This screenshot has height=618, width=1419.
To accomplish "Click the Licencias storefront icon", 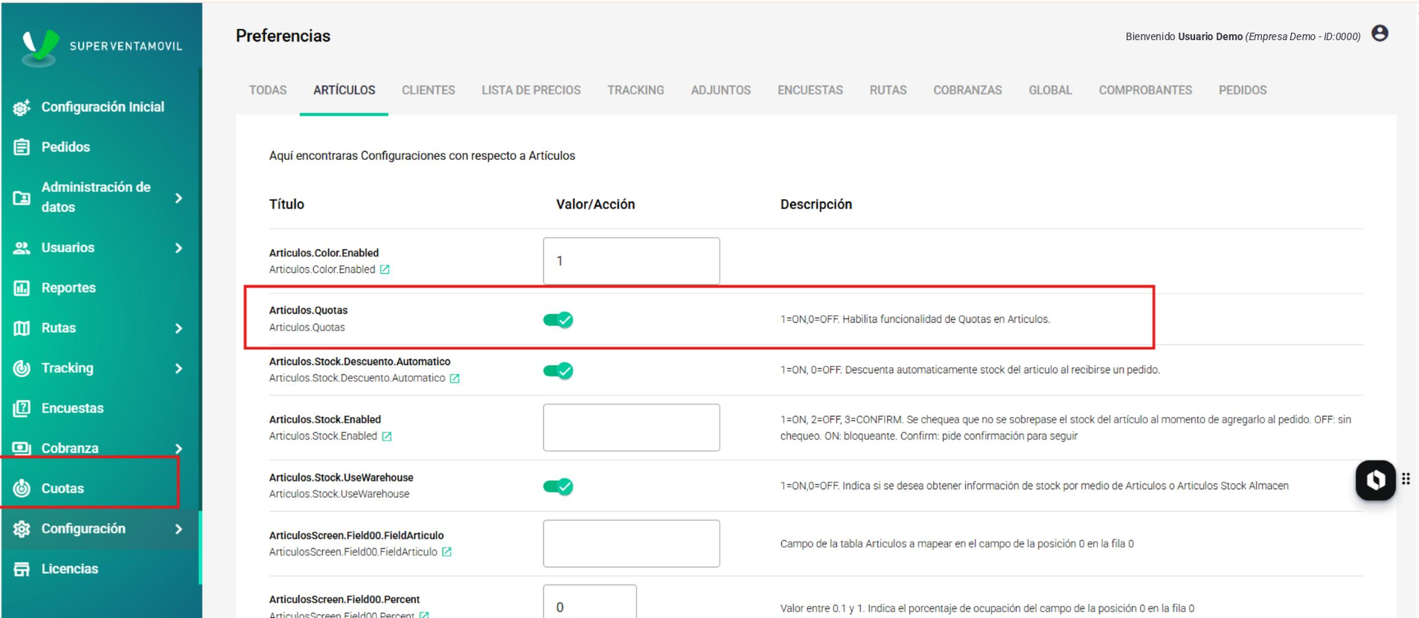I will [22, 569].
